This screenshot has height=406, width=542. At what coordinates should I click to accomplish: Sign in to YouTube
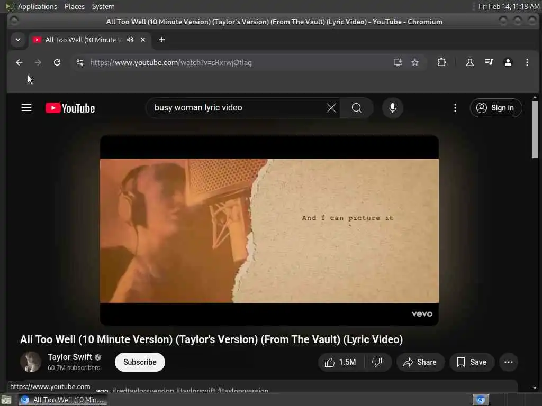(495, 108)
